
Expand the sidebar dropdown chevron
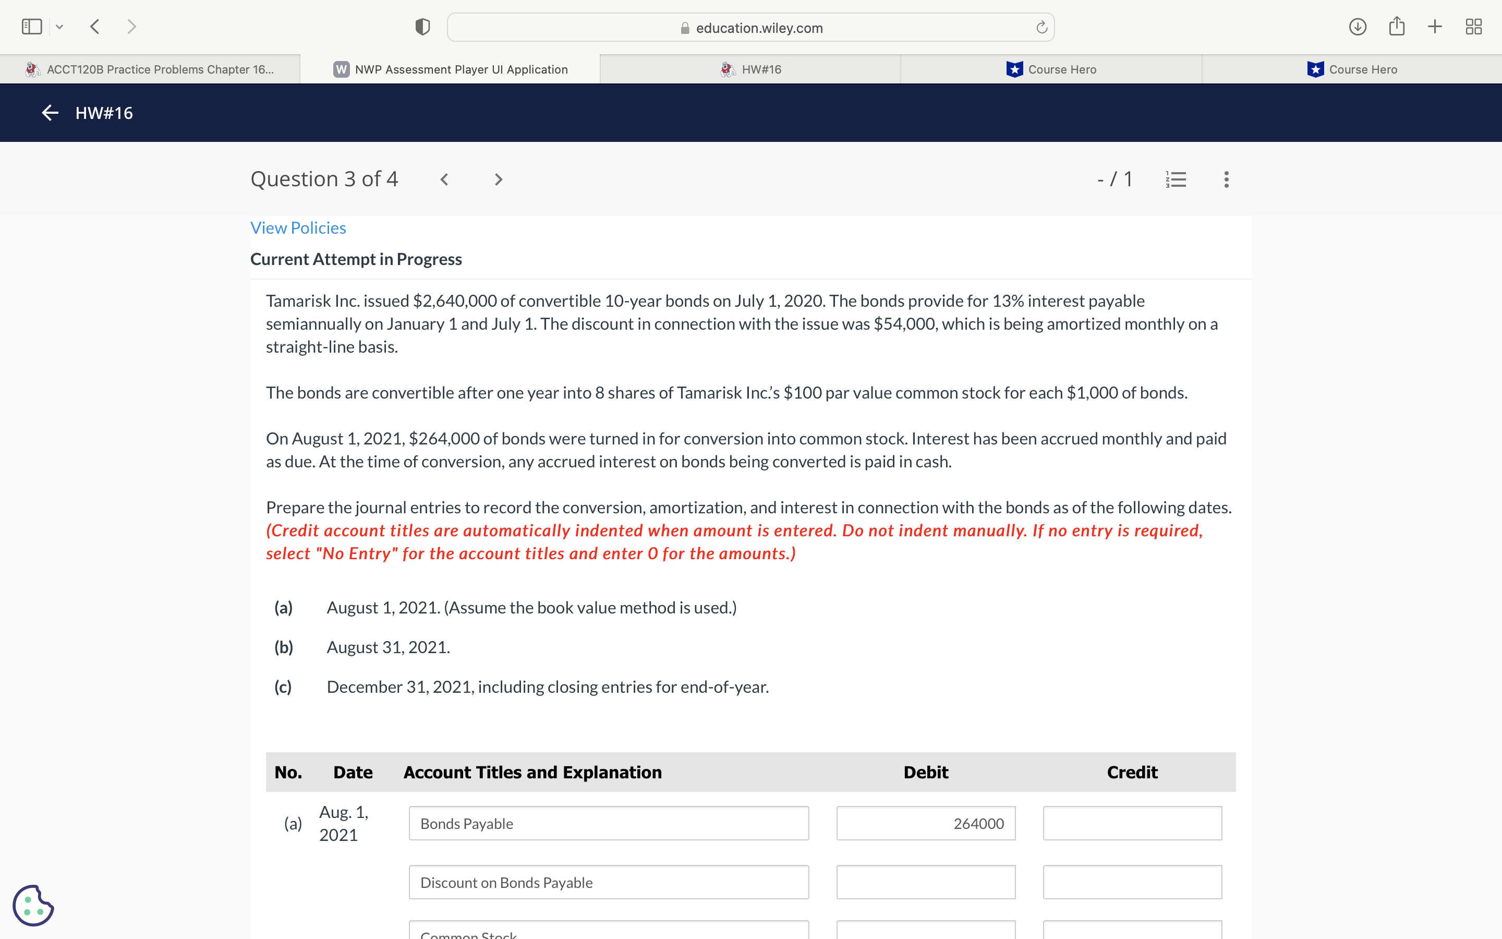pos(59,27)
